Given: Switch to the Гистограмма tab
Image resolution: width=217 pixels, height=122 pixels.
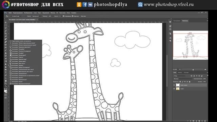Looking at the screenshot, I should click(177, 21).
